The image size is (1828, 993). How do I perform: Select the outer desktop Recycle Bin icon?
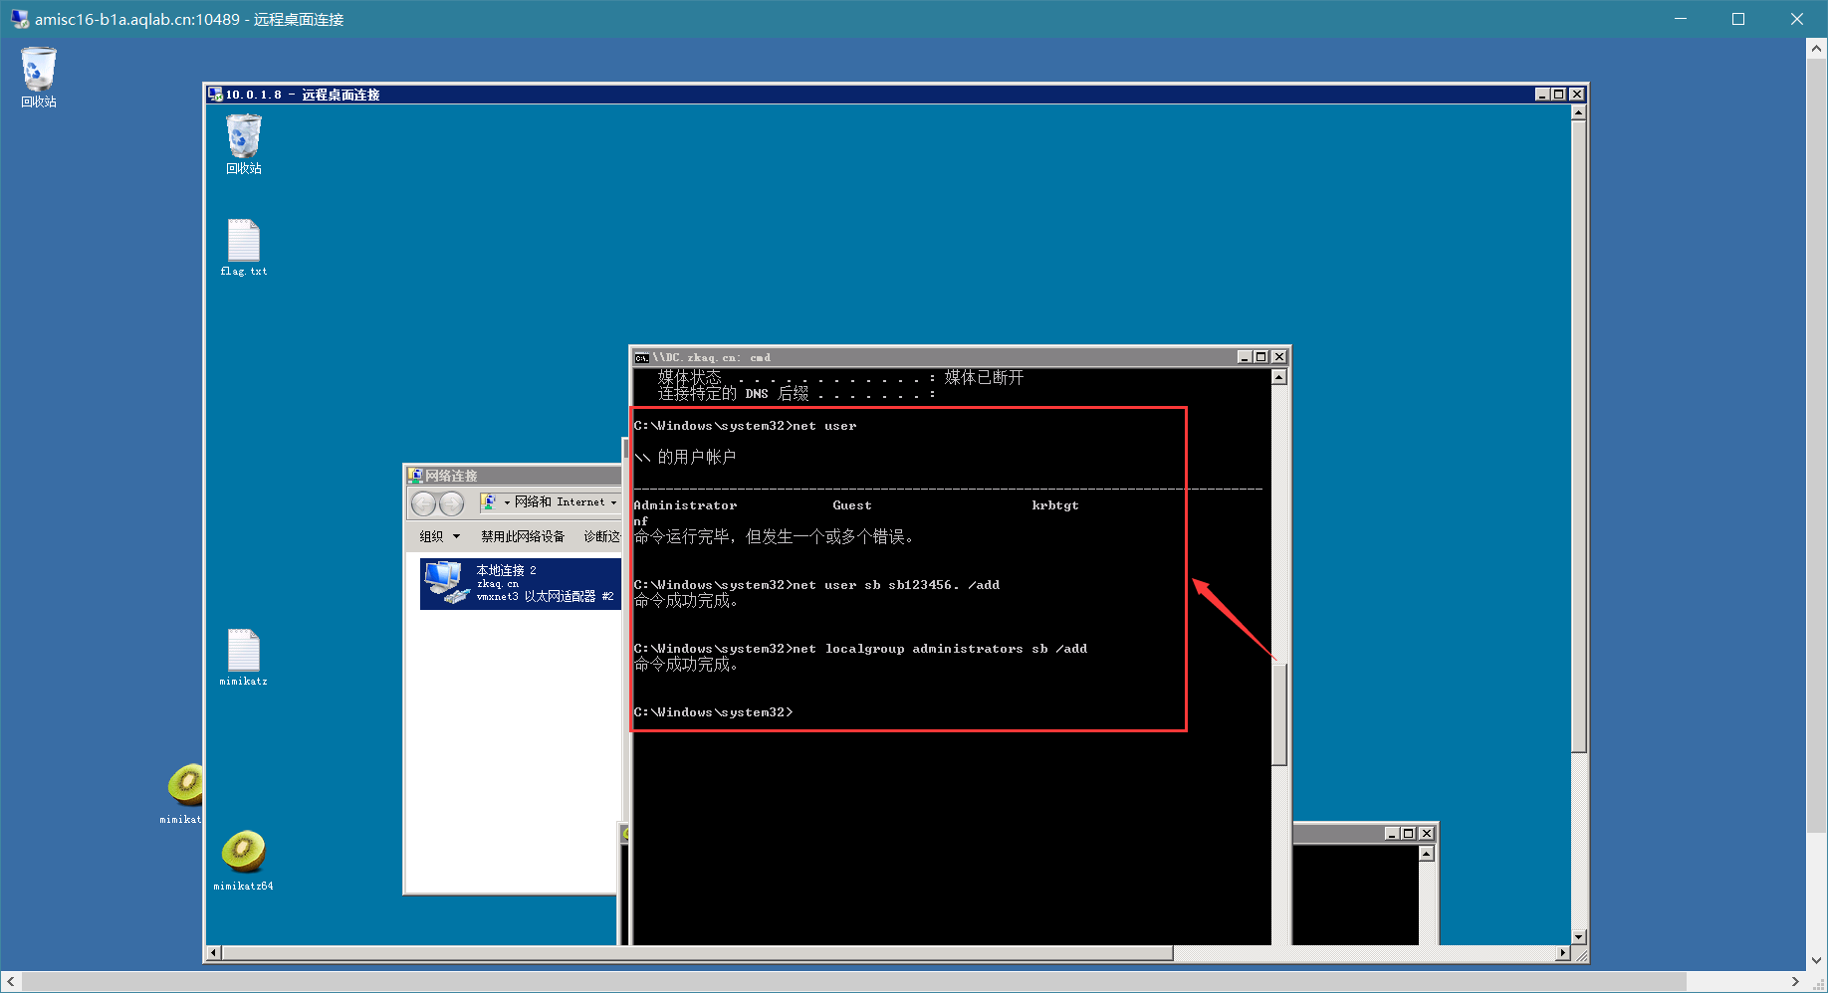click(39, 78)
